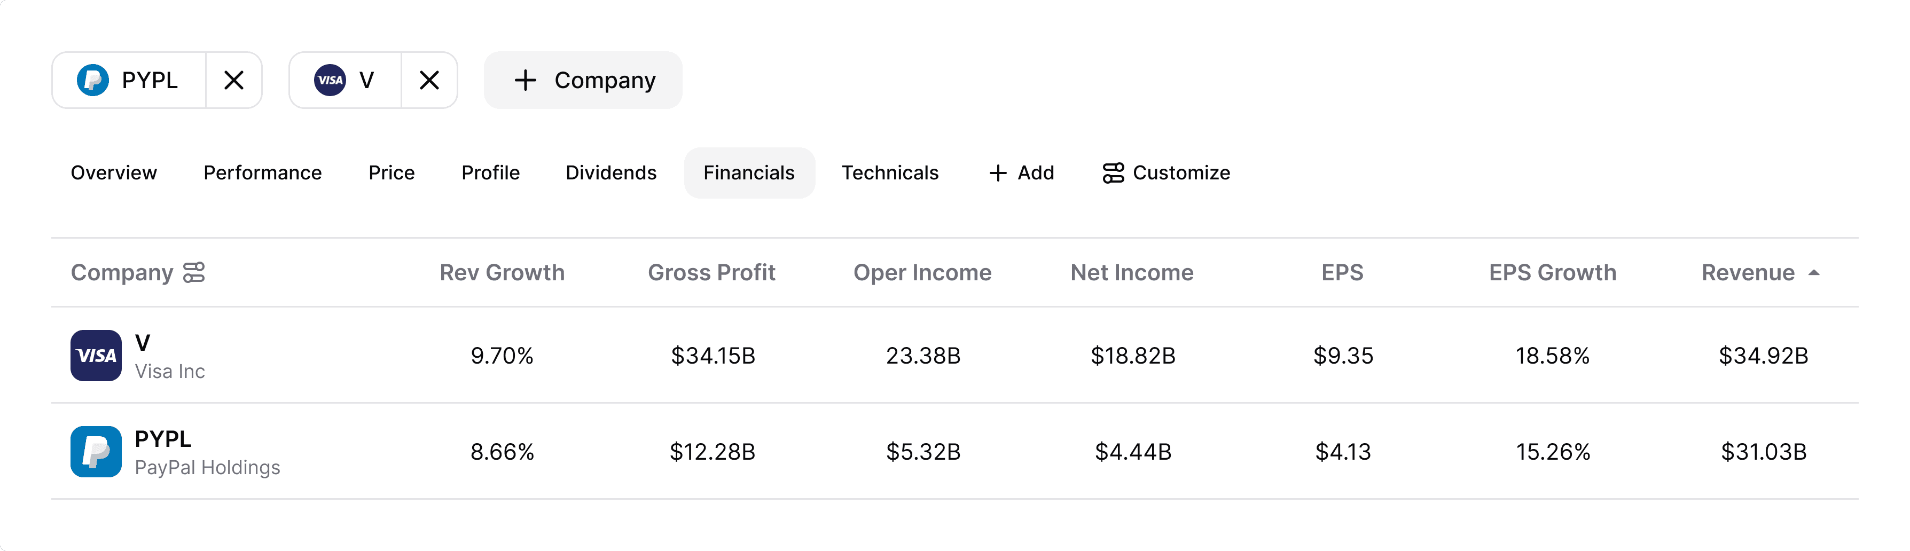
Task: Open the Visa Inc row link
Action: tap(170, 371)
